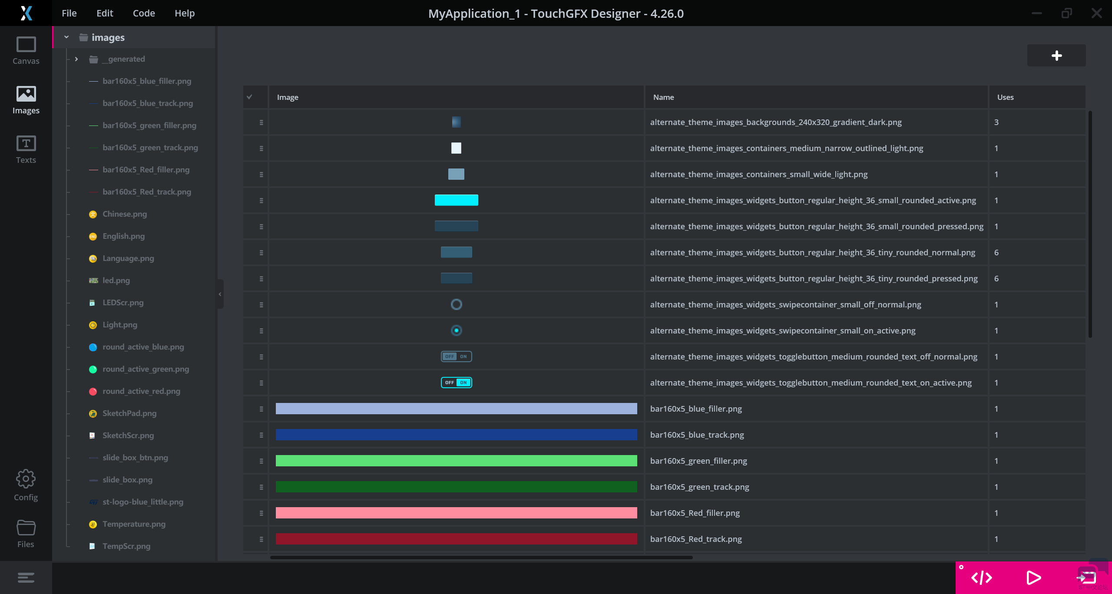The height and width of the screenshot is (594, 1112).
Task: Click row handle for gradient_dark background image
Action: (261, 122)
